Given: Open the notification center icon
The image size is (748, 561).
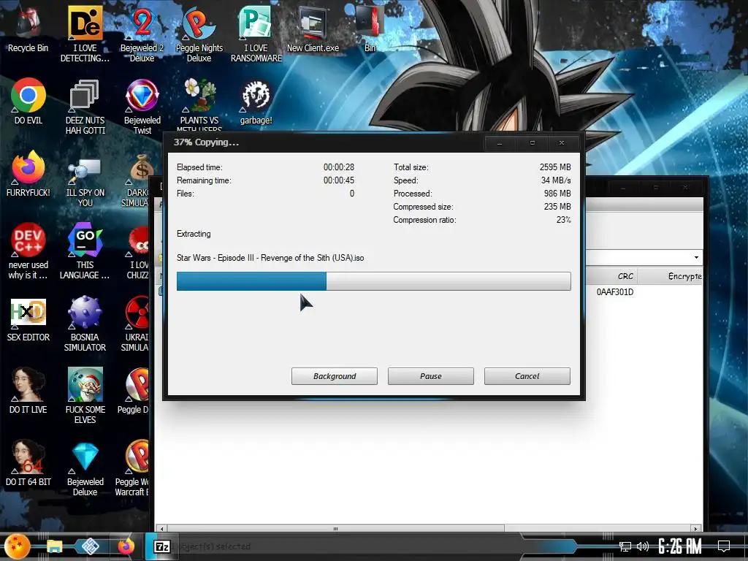Looking at the screenshot, I should tap(724, 546).
